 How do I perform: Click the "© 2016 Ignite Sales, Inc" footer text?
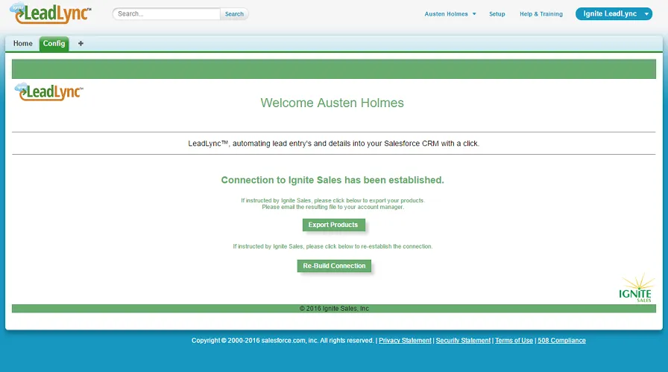(x=334, y=309)
